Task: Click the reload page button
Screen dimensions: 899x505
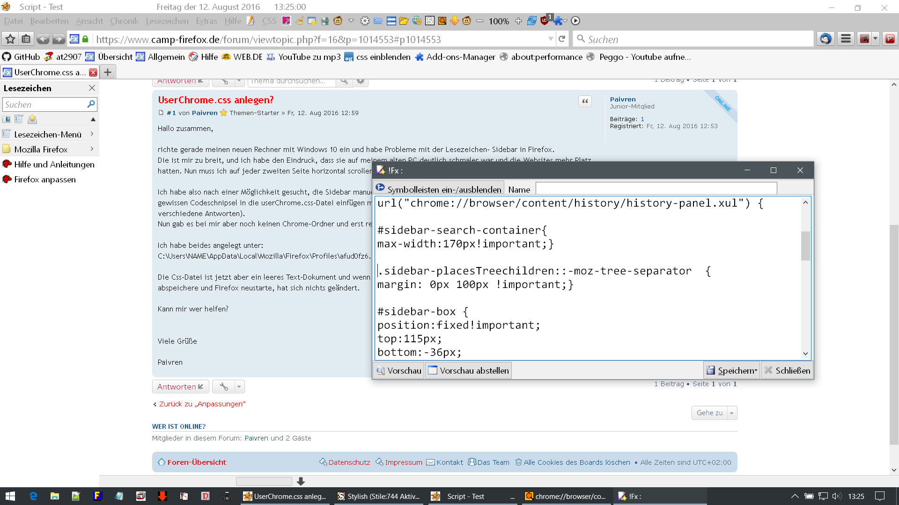Action: (x=562, y=39)
